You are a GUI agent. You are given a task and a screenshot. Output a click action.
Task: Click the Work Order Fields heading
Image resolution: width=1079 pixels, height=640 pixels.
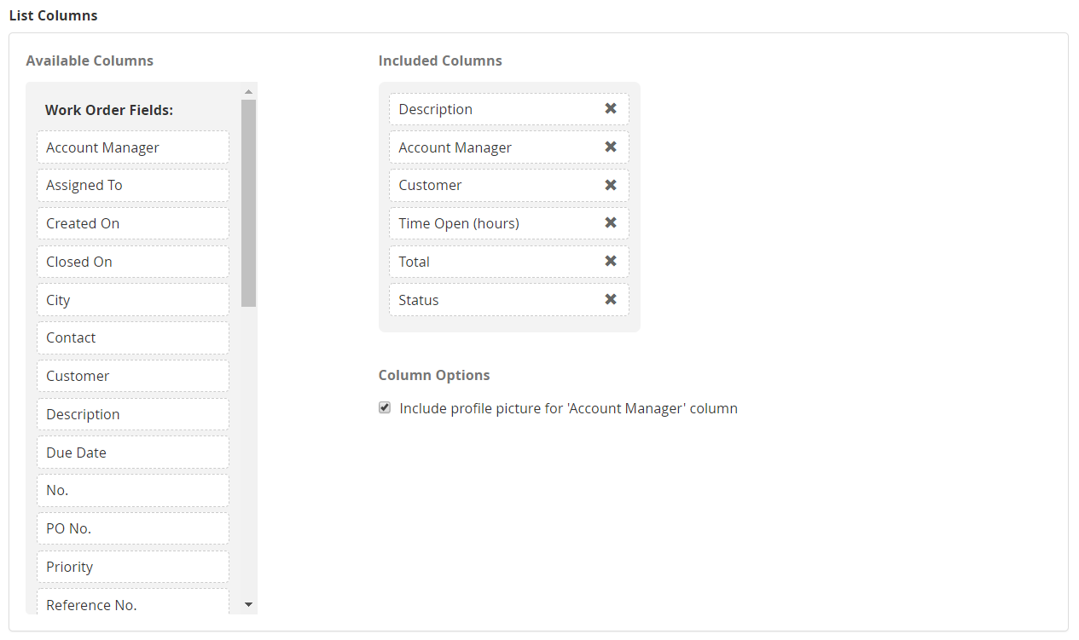[x=109, y=110]
